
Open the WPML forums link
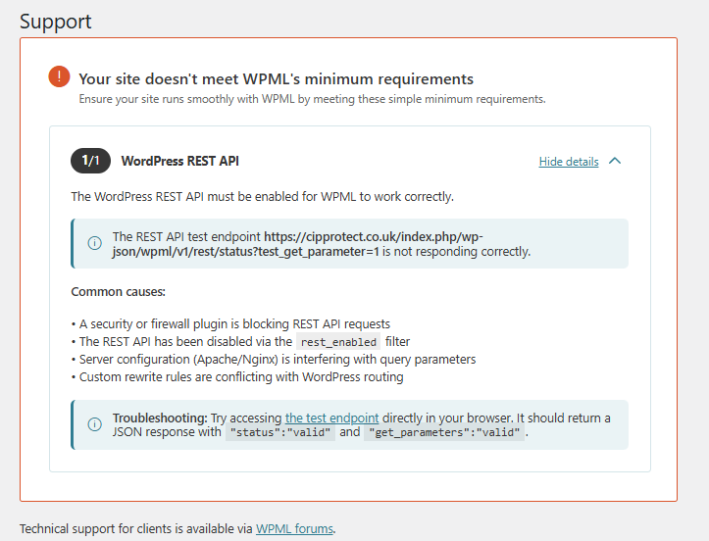coord(294,529)
